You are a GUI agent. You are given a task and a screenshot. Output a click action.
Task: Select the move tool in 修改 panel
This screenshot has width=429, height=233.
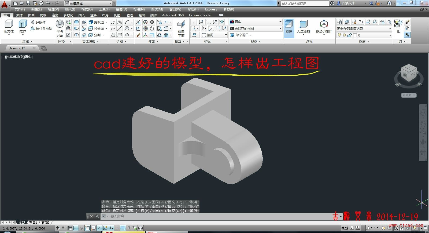click(x=152, y=22)
